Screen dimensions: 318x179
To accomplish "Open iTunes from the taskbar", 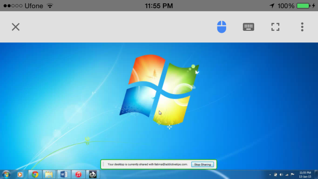I will (x=78, y=174).
